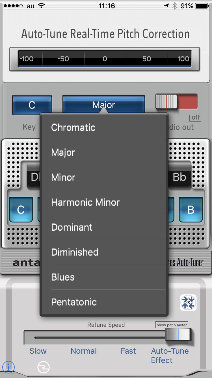Tap the blue info icon

8,367
